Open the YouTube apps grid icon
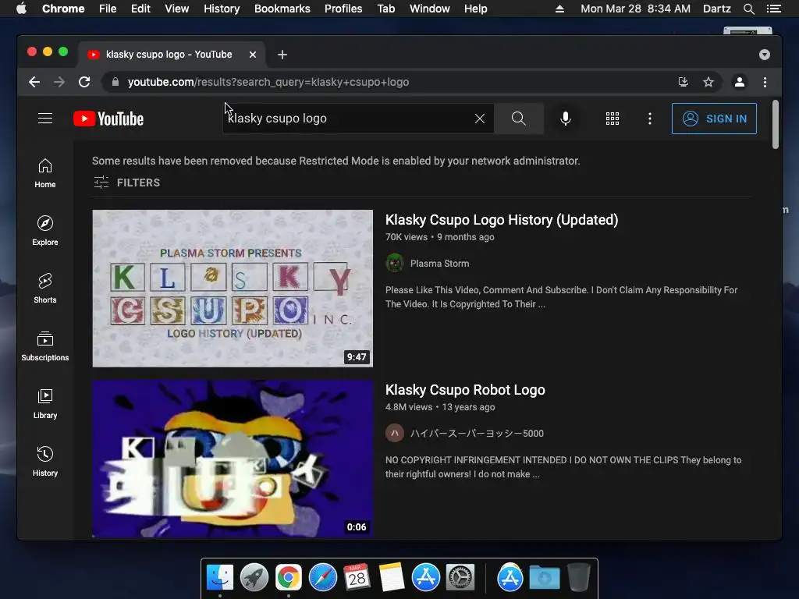The width and height of the screenshot is (799, 599). [612, 119]
